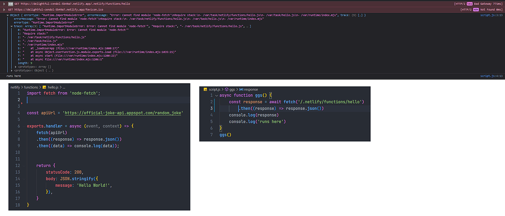
Task: Click the variable symbol icon beside response
Action: pyautogui.click(x=241, y=89)
